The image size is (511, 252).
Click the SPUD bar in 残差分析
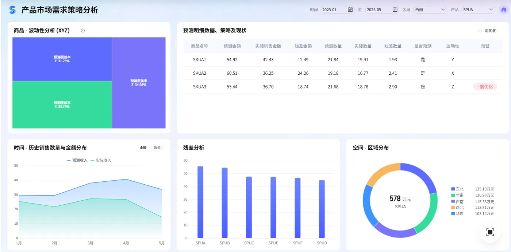click(x=322, y=209)
